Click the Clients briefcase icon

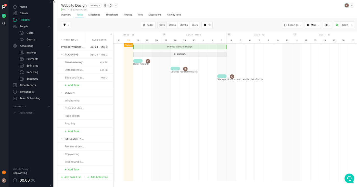[x=15, y=13]
